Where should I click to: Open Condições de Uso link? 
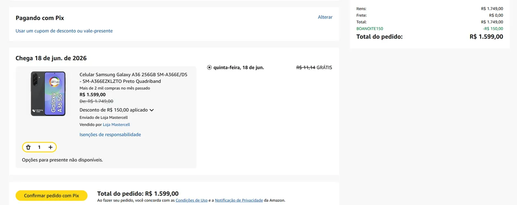pos(192,200)
